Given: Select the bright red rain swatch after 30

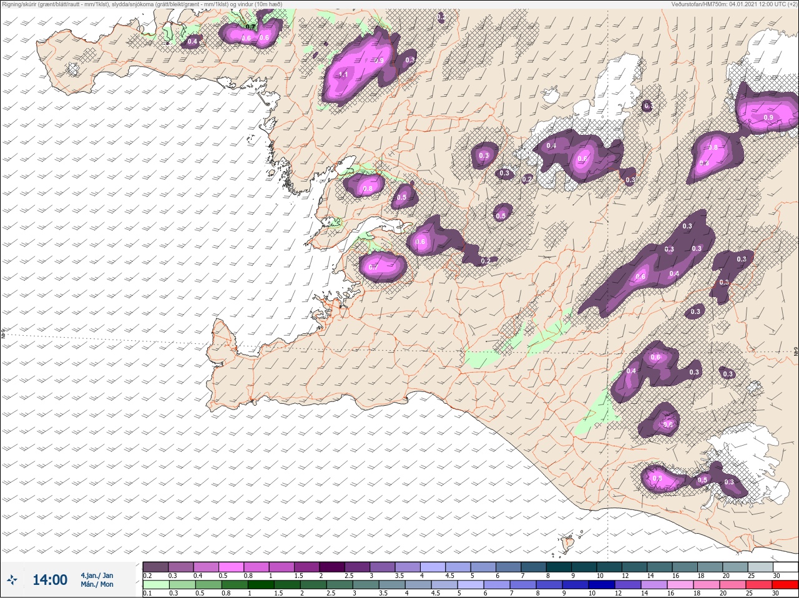Looking at the screenshot, I should tap(785, 585).
